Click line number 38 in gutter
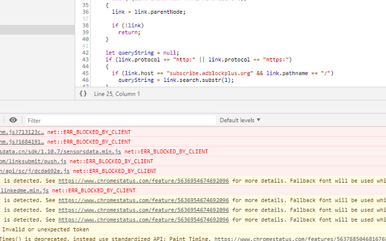This screenshot has width=386, height=241. click(85, 26)
